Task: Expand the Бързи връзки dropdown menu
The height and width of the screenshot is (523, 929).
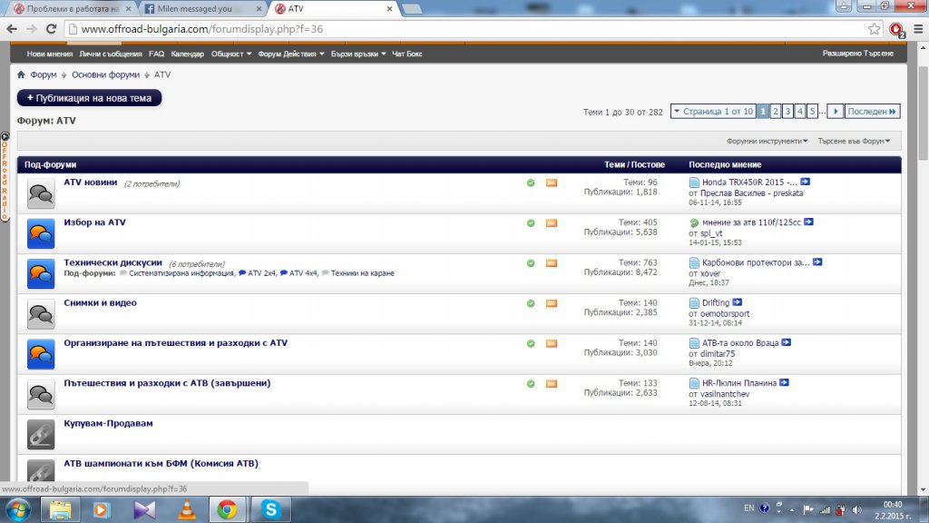Action: coord(358,54)
